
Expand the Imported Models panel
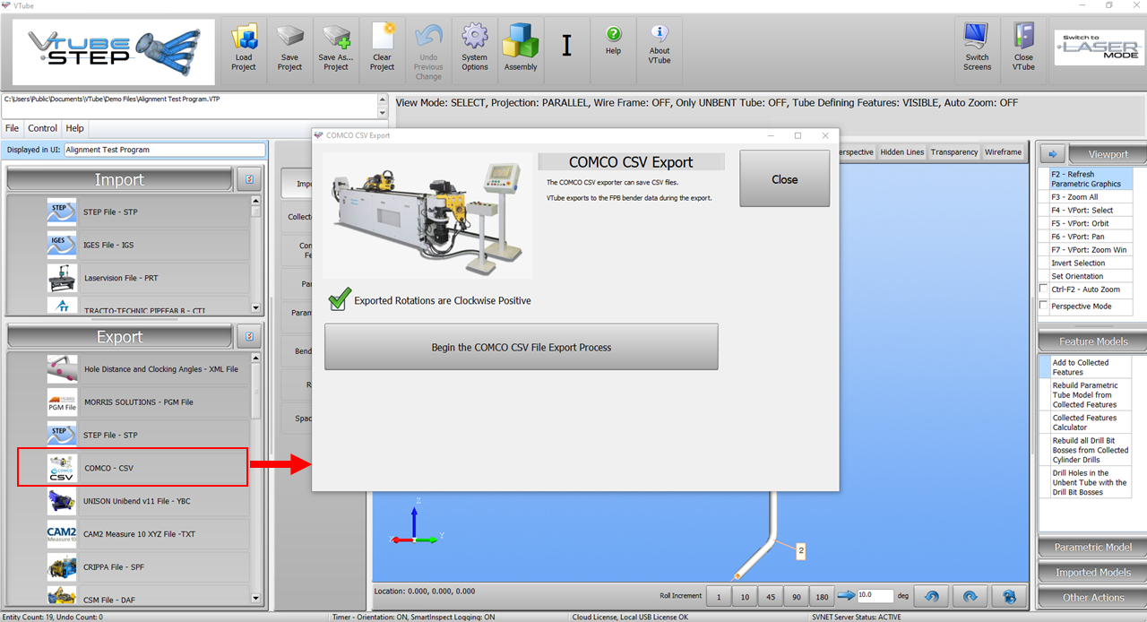click(x=1093, y=572)
